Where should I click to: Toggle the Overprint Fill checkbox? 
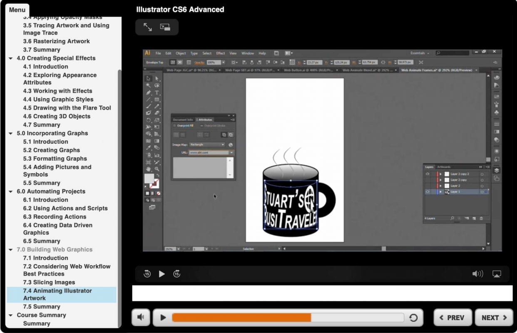[174, 126]
